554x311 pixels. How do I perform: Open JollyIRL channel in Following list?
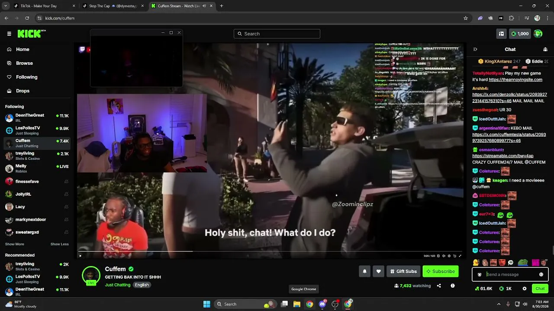pos(37,194)
